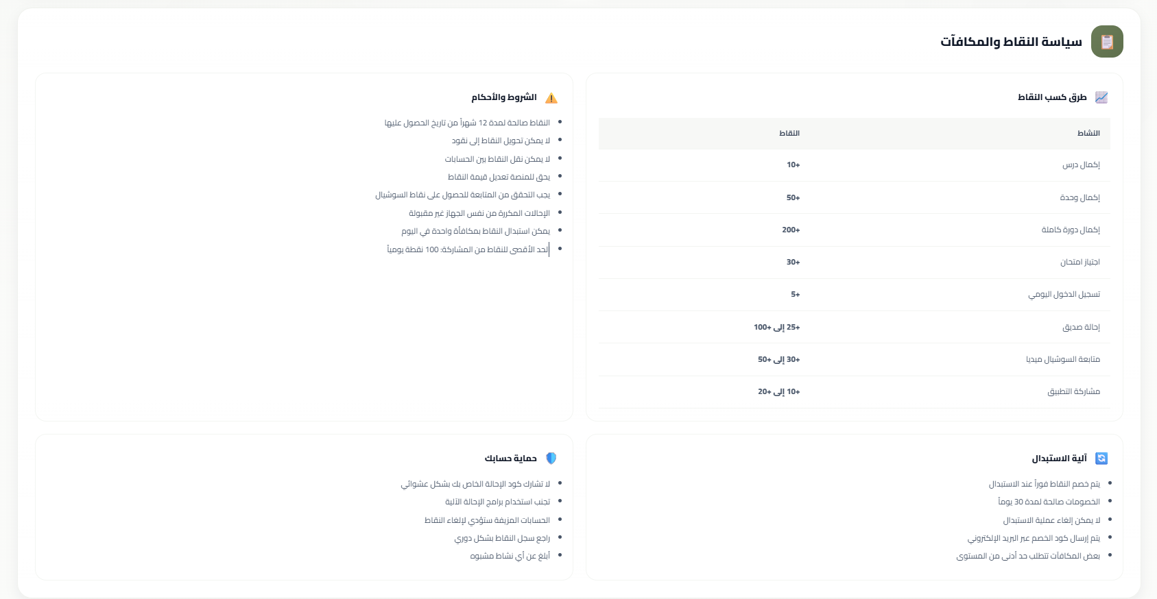Screen dimensions: 1157x599
Task: Click the warning triangle icon near الشروط والأحكام
Action: point(551,98)
